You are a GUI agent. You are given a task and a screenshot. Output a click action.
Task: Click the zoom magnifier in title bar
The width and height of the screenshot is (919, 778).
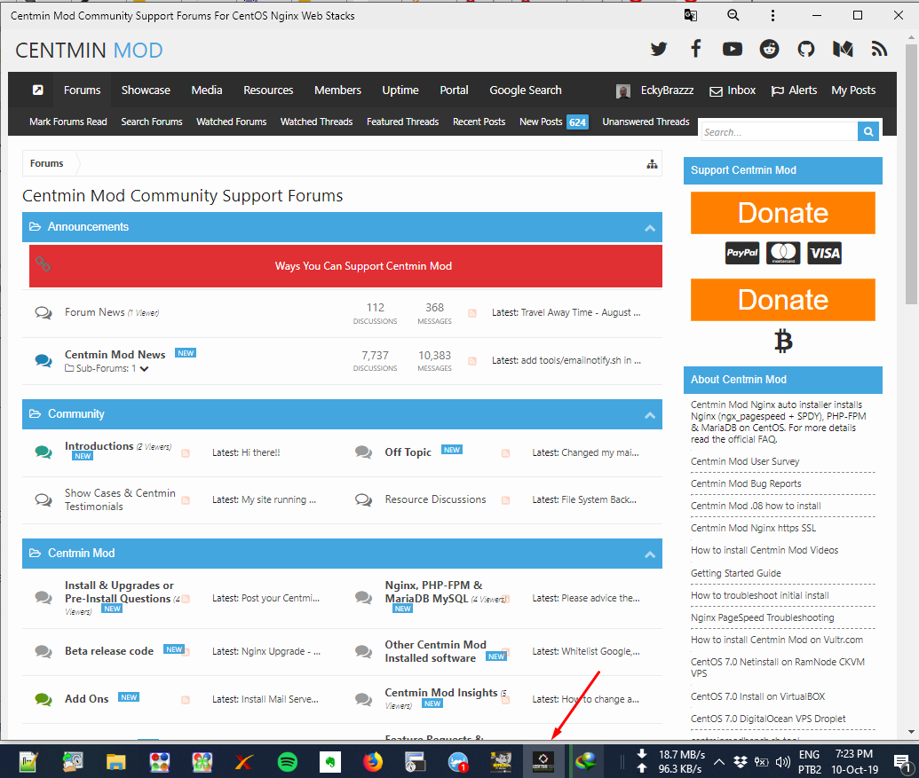click(733, 15)
